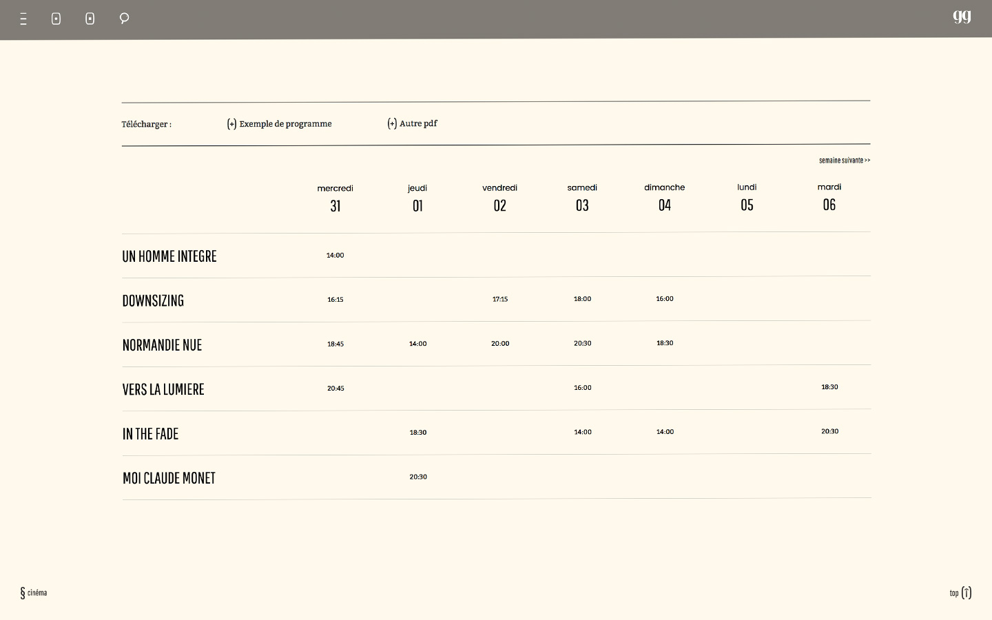Viewport: 992px width, 620px height.
Task: Go to semaine suivante
Action: point(844,161)
